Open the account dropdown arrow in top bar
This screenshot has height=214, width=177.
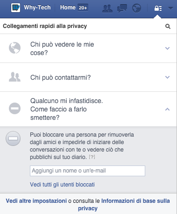click(x=170, y=8)
